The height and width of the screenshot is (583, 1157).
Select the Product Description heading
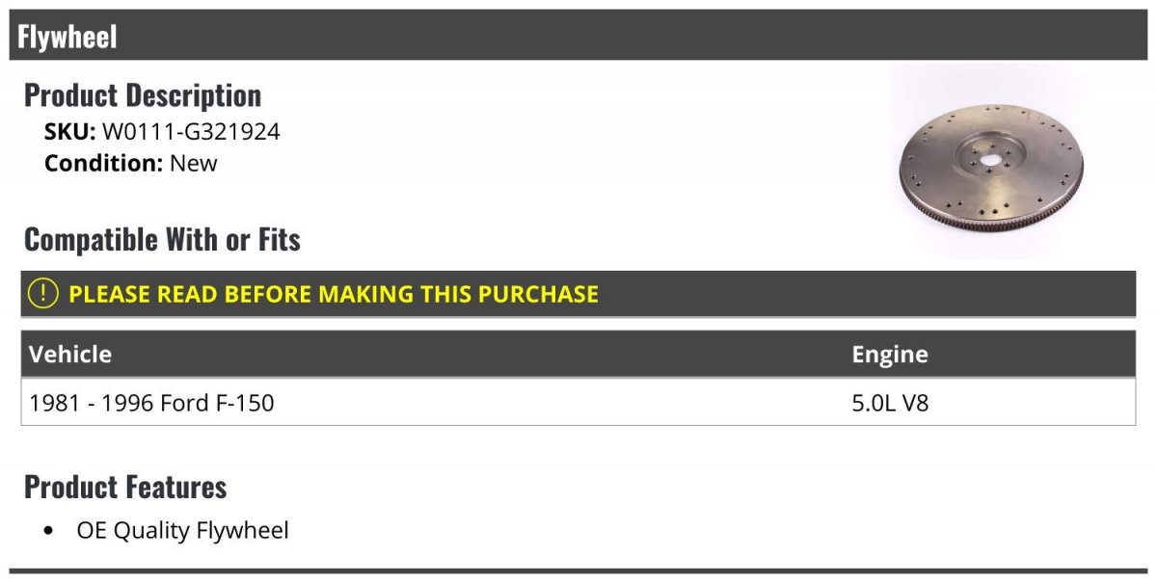click(143, 95)
